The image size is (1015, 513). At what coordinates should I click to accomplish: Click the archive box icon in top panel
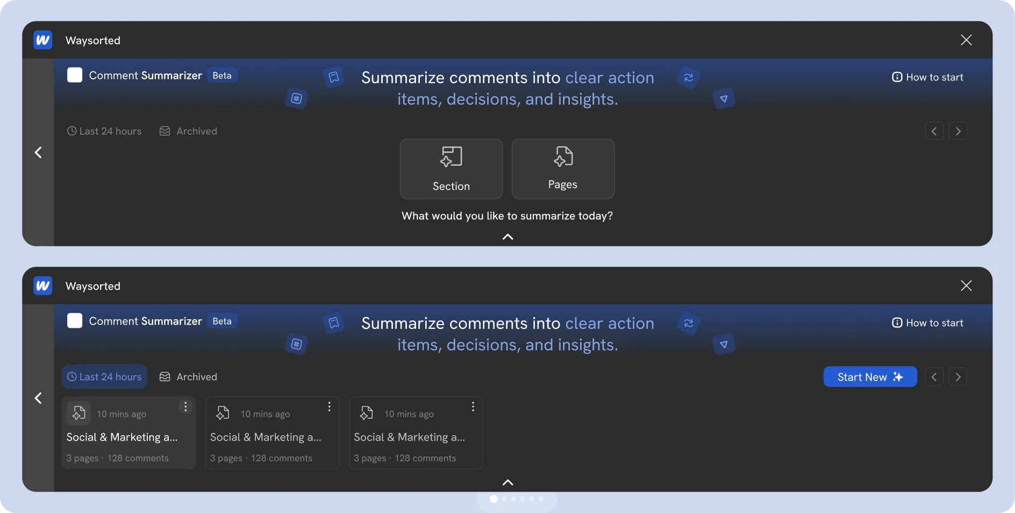point(165,131)
